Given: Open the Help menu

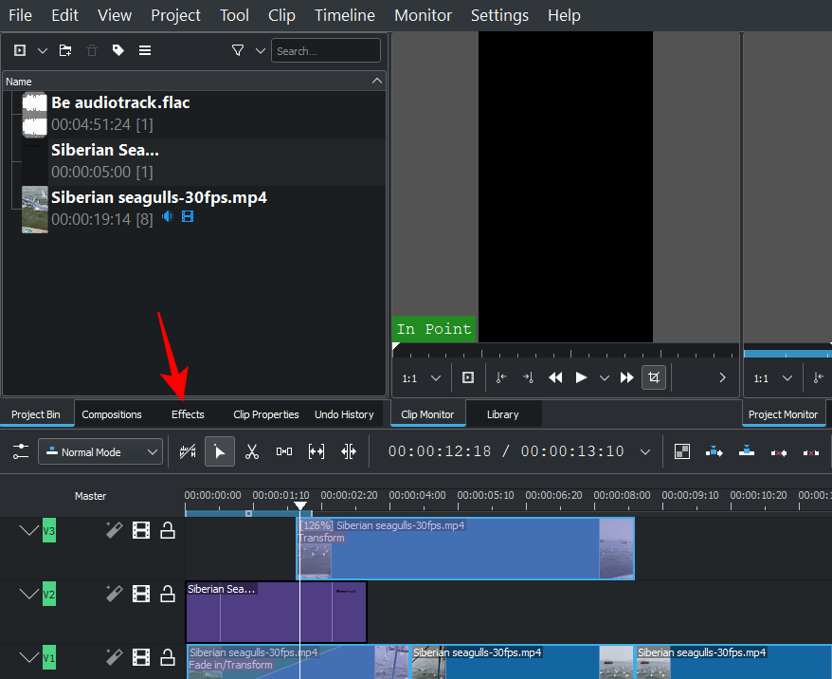Looking at the screenshot, I should point(564,15).
